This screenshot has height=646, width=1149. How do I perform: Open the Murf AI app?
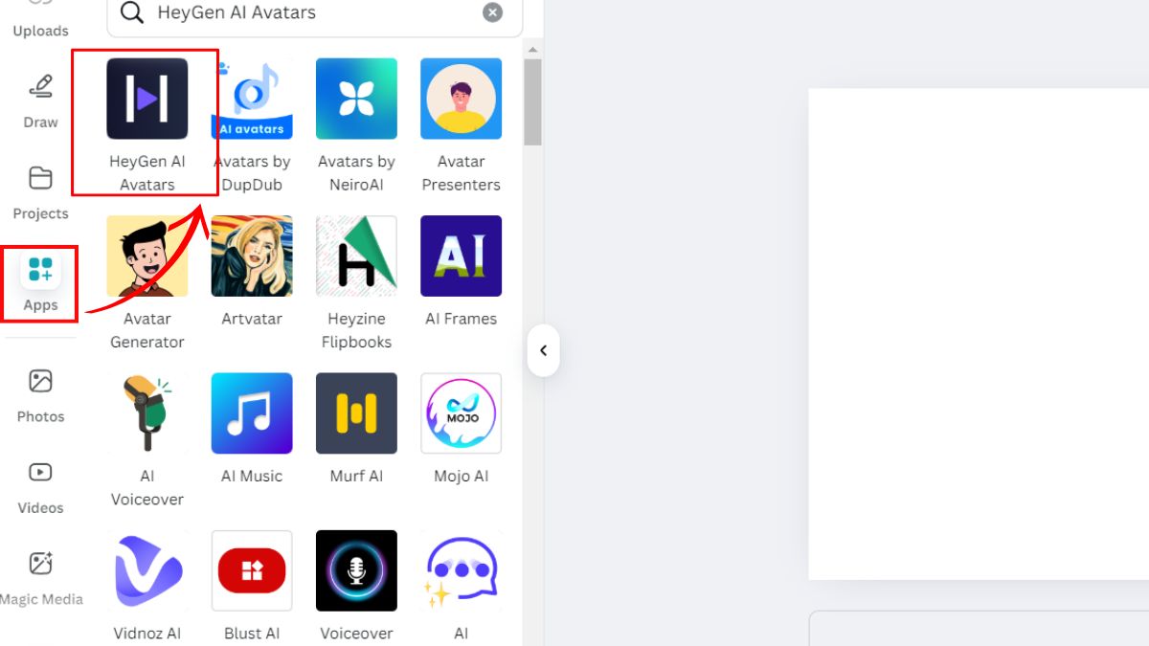tap(356, 413)
